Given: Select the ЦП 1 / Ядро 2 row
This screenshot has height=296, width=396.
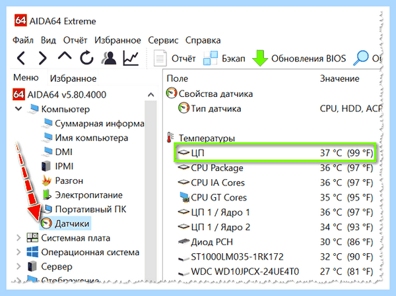Looking at the screenshot, I should tap(275, 227).
